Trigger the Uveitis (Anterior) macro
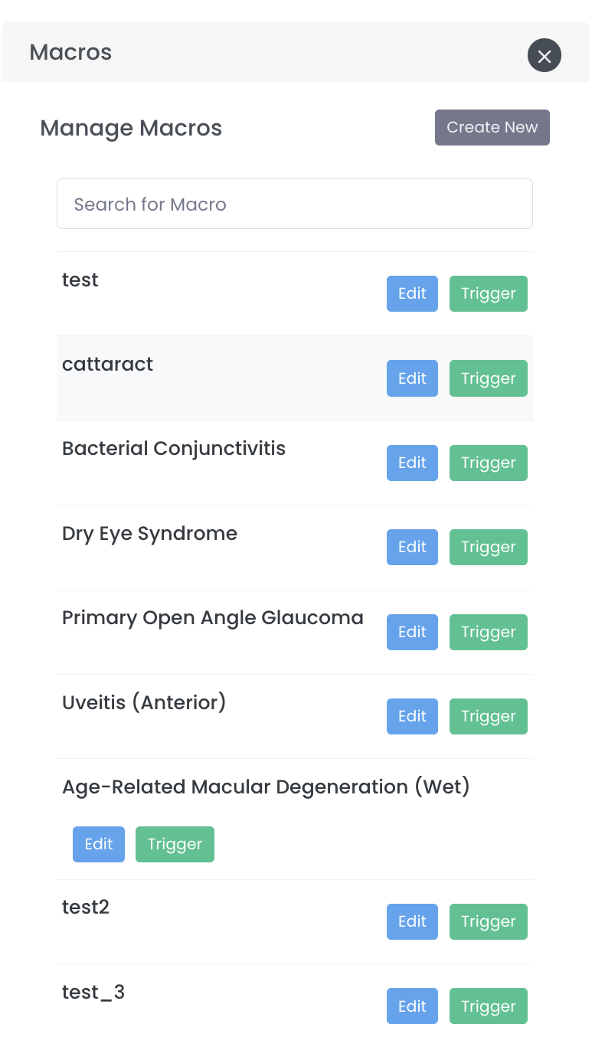This screenshot has height=1037, width=605. pyautogui.click(x=489, y=716)
